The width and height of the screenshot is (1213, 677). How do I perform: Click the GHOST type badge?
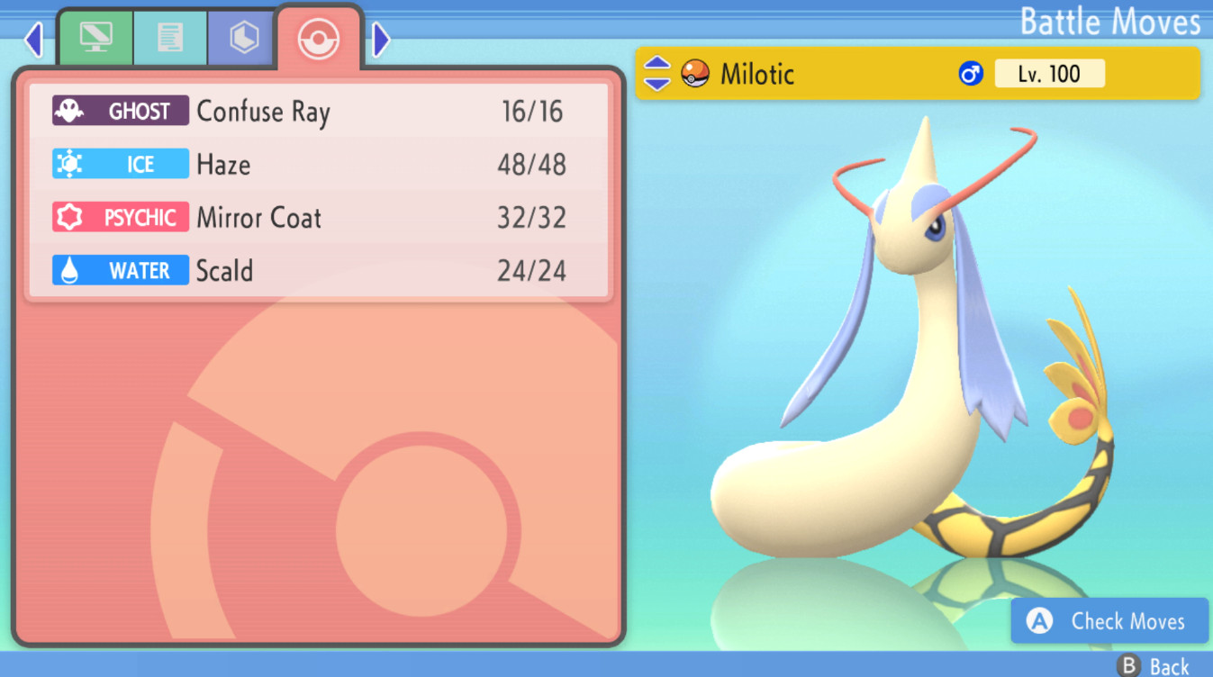pos(121,112)
